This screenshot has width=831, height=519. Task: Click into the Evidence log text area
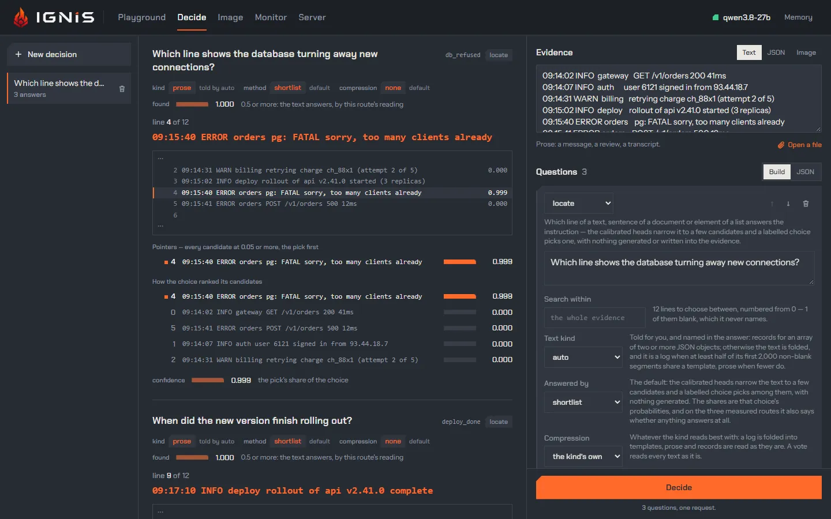coord(679,99)
